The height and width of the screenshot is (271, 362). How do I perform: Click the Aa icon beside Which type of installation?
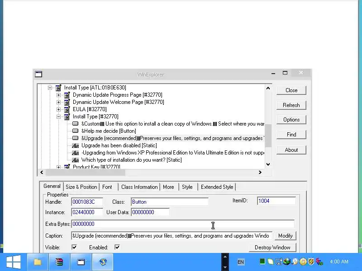[x=75, y=160]
